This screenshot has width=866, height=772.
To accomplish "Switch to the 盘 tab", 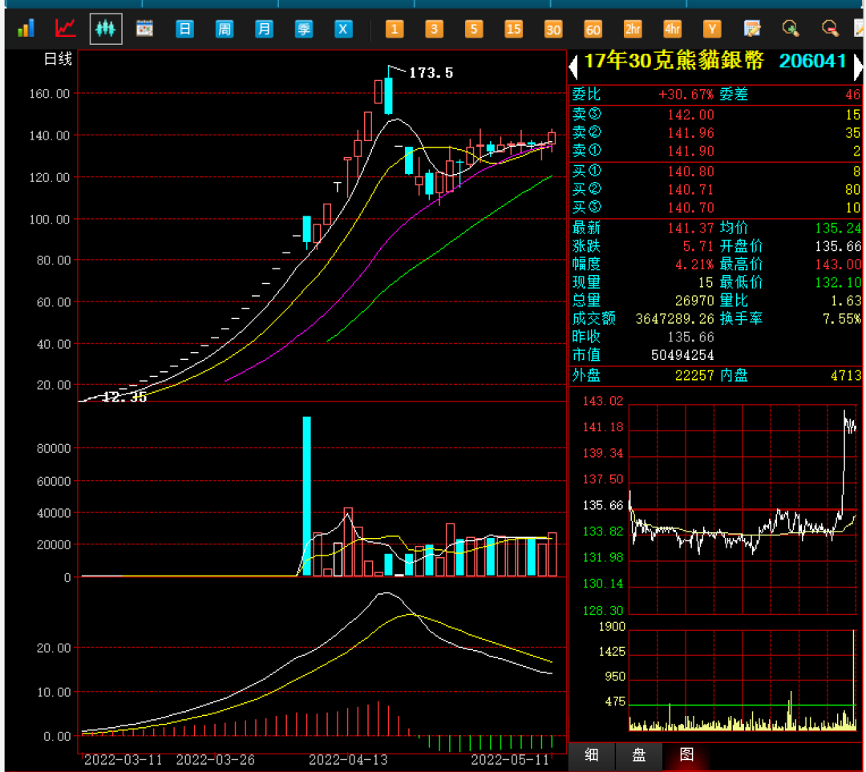I will click(x=639, y=754).
